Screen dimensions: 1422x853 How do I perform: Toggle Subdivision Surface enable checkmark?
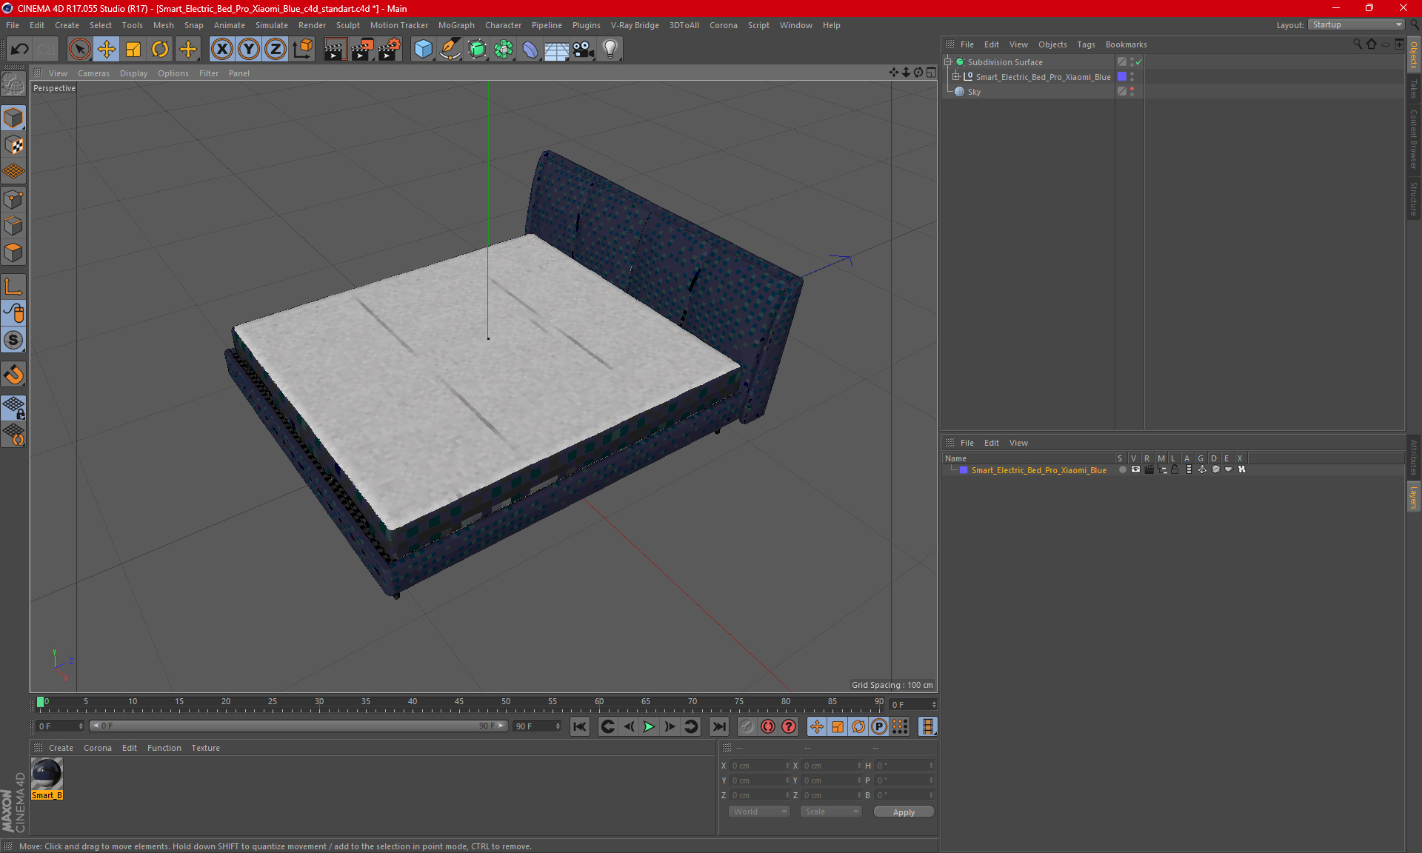pyautogui.click(x=1138, y=62)
